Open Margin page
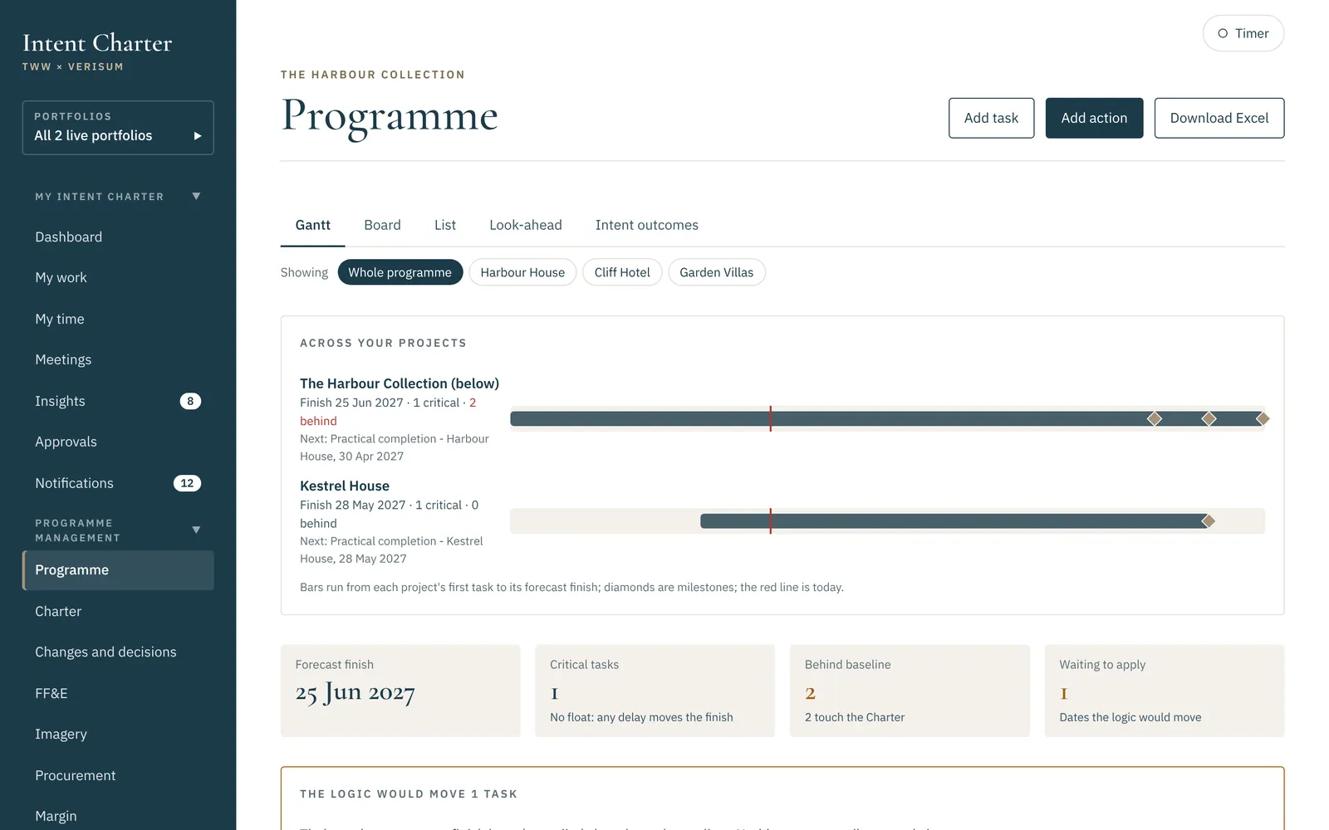Image resolution: width=1329 pixels, height=830 pixels. [x=118, y=816]
